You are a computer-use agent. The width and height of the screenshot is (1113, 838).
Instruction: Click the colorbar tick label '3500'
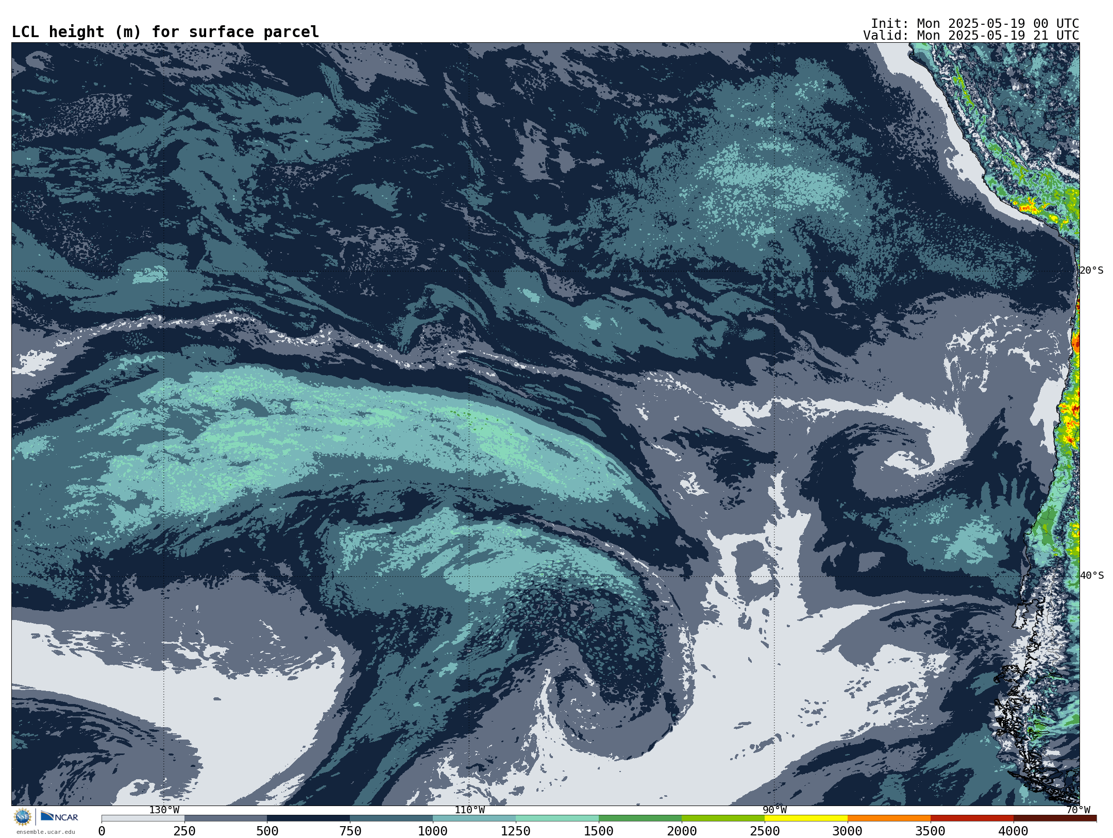coord(931,831)
